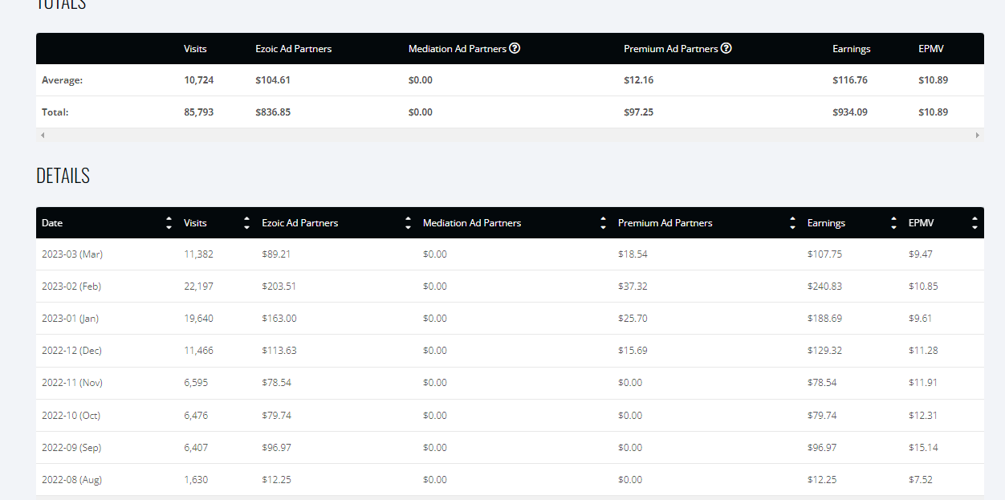Select the 2022-10 (Oct) row date
1005x500 pixels.
(x=71, y=415)
